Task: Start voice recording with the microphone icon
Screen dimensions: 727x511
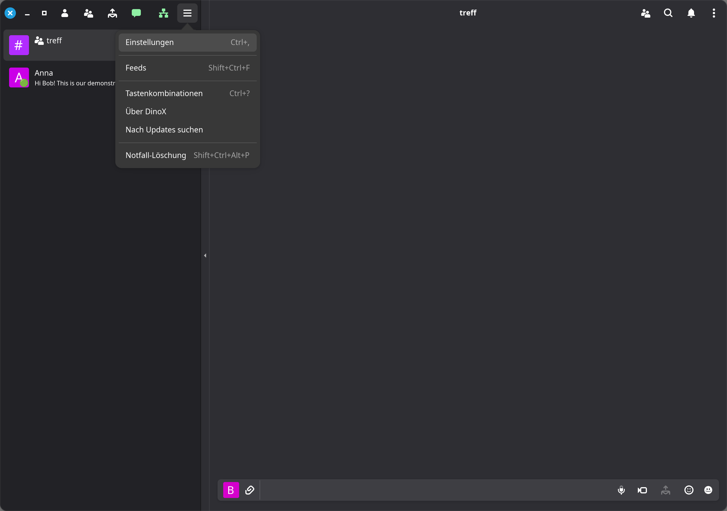Action: click(x=621, y=490)
